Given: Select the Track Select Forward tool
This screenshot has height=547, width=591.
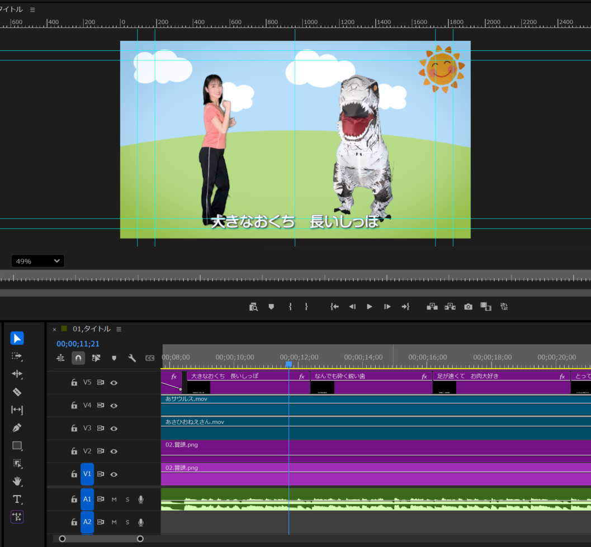Looking at the screenshot, I should coord(17,356).
